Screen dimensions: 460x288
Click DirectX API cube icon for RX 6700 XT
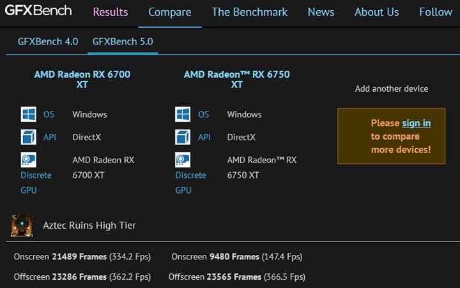[28, 137]
